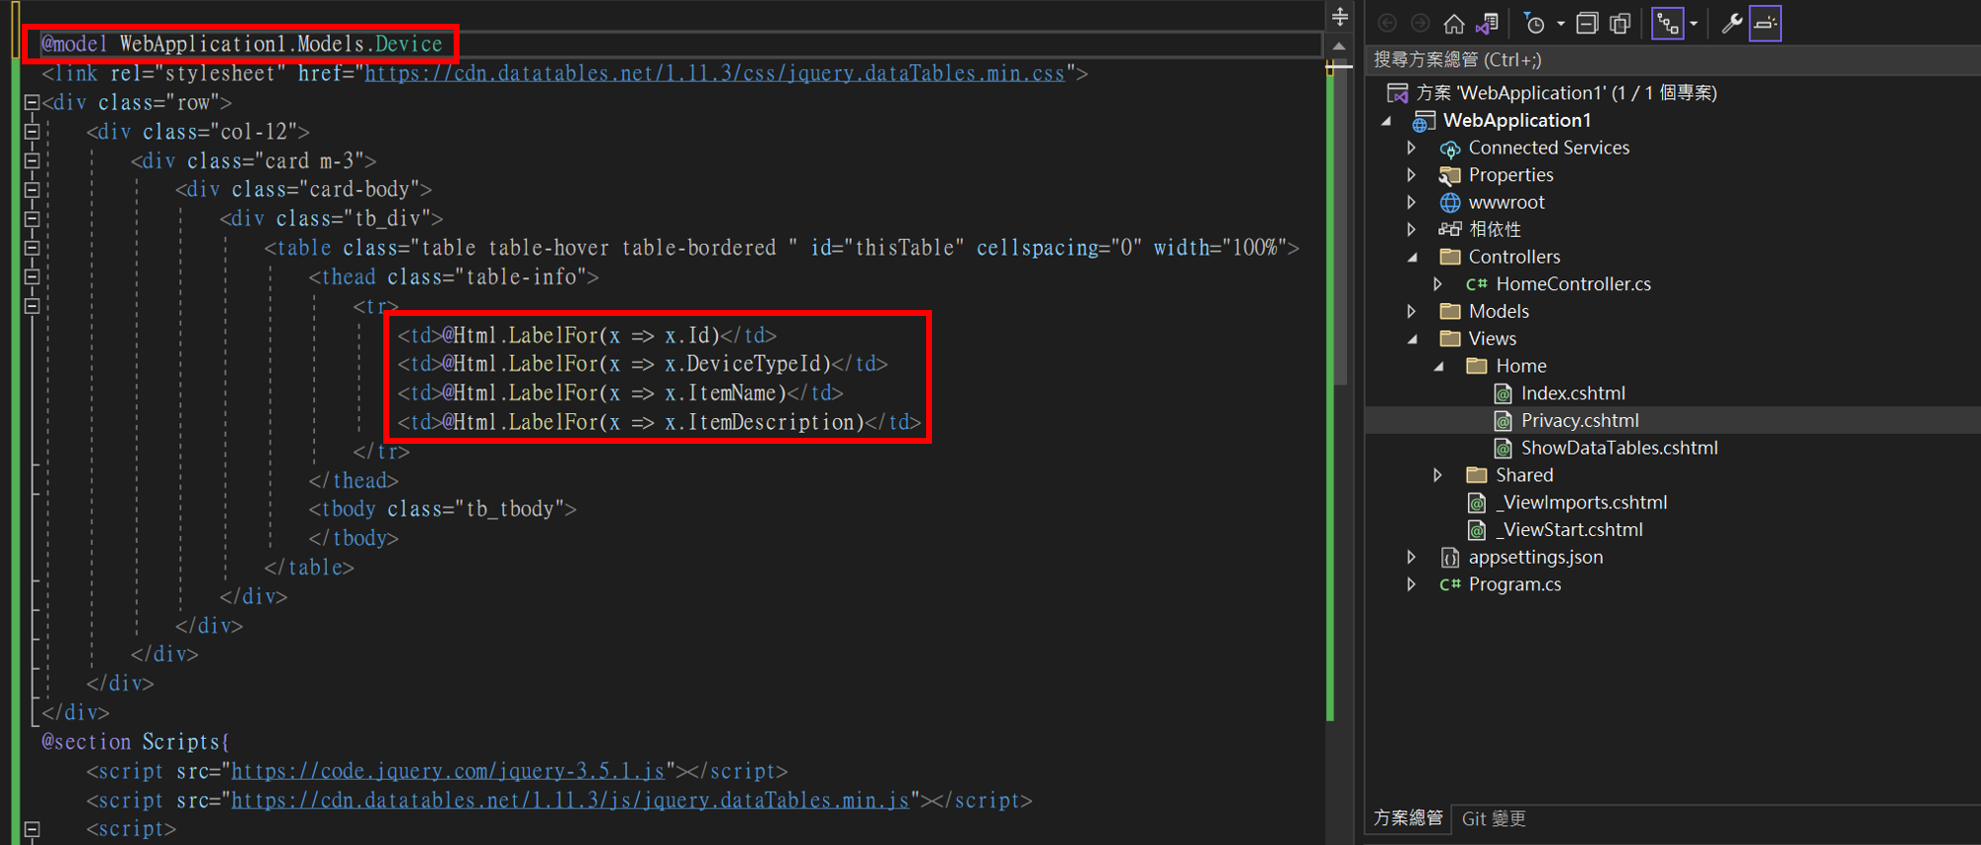Collapse the Controllers folder
The width and height of the screenshot is (1981, 845).
(x=1412, y=257)
